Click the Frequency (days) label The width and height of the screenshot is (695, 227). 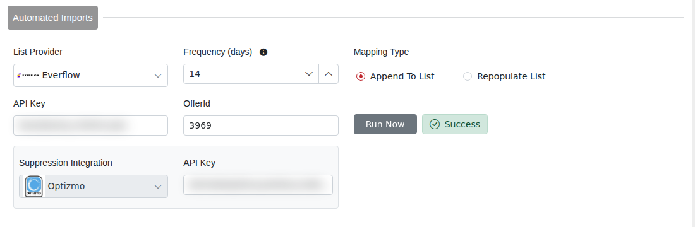coord(217,52)
